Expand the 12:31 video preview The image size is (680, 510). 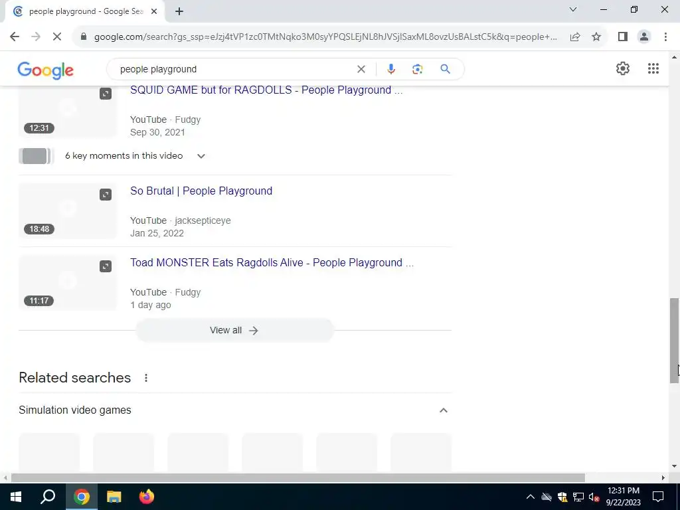click(106, 94)
